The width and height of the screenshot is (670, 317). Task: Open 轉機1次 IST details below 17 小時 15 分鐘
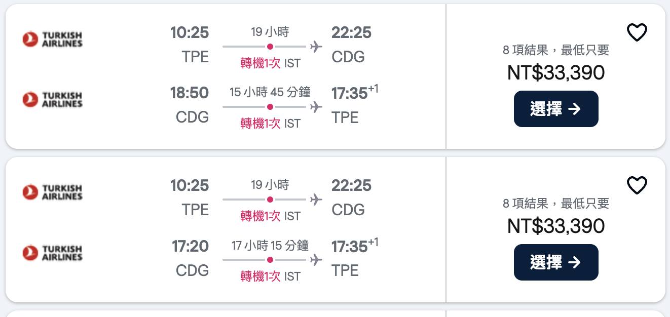pos(270,276)
